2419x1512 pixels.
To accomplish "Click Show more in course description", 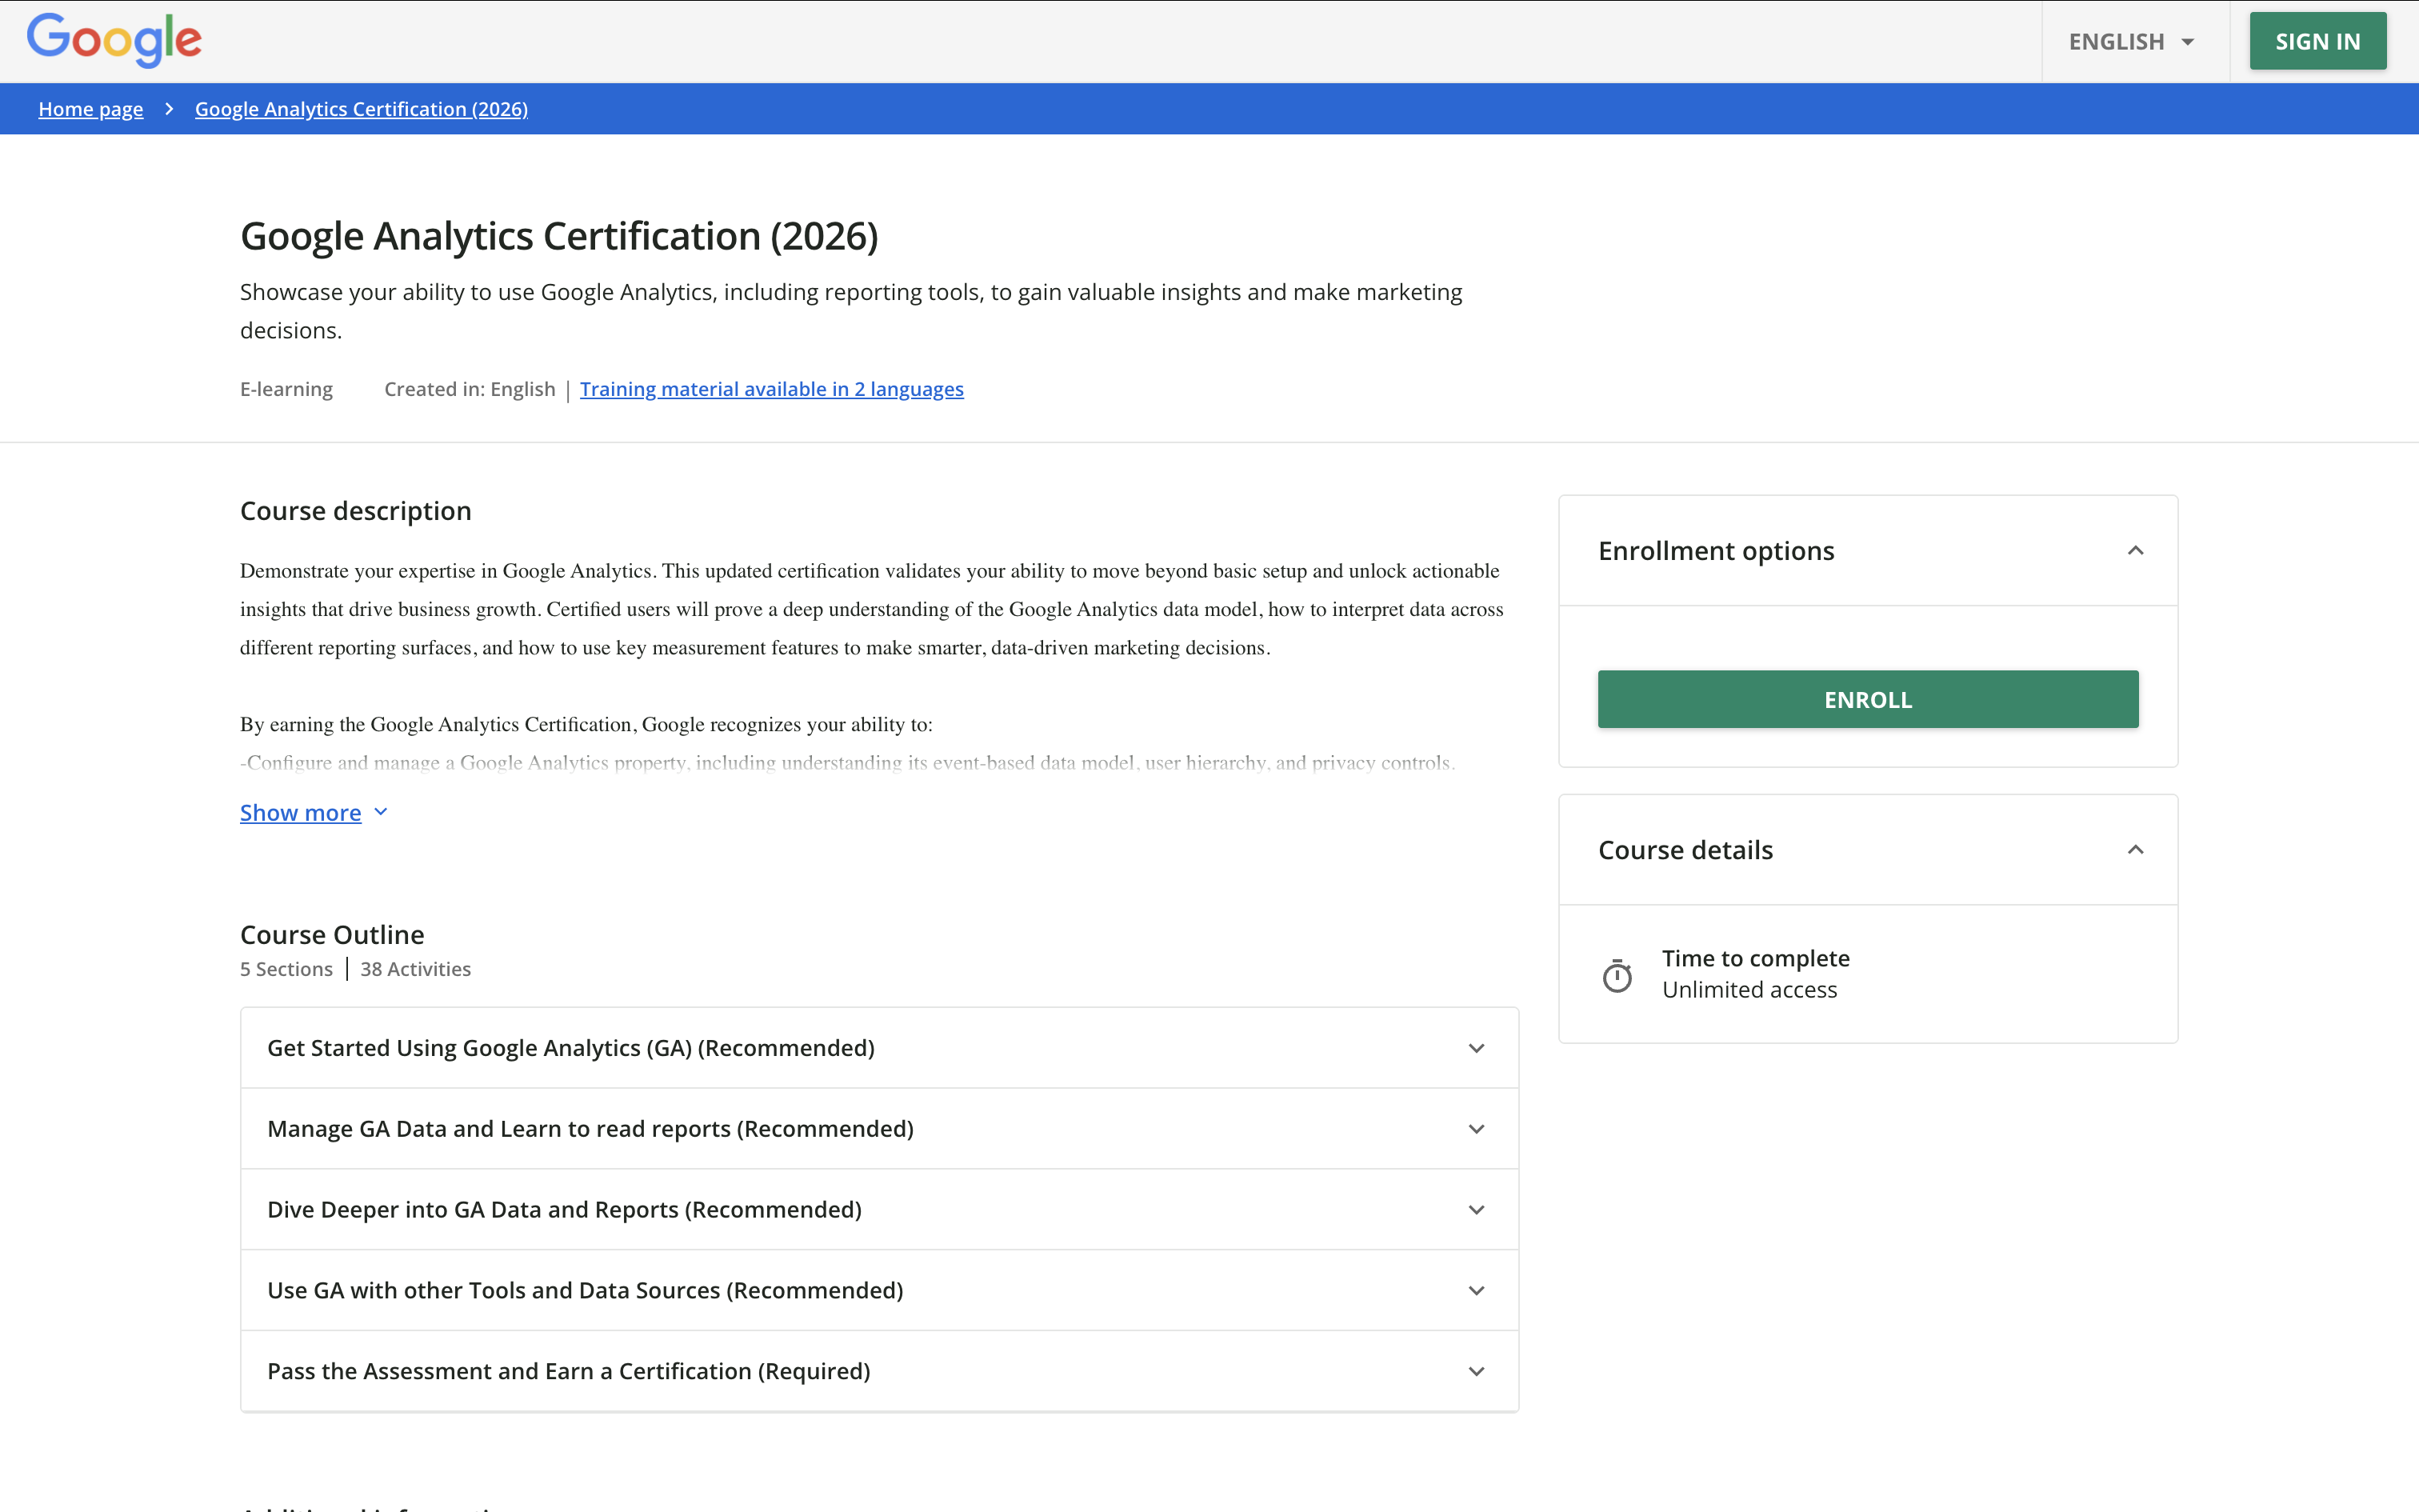I will [300, 813].
